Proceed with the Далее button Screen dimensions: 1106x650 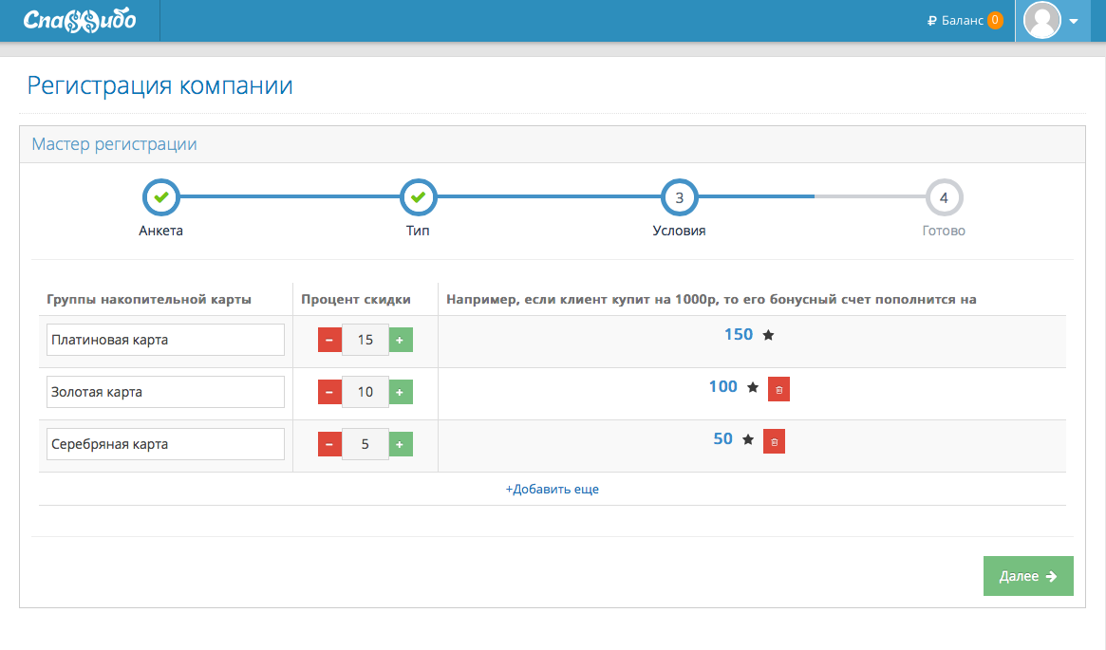pyautogui.click(x=1028, y=576)
